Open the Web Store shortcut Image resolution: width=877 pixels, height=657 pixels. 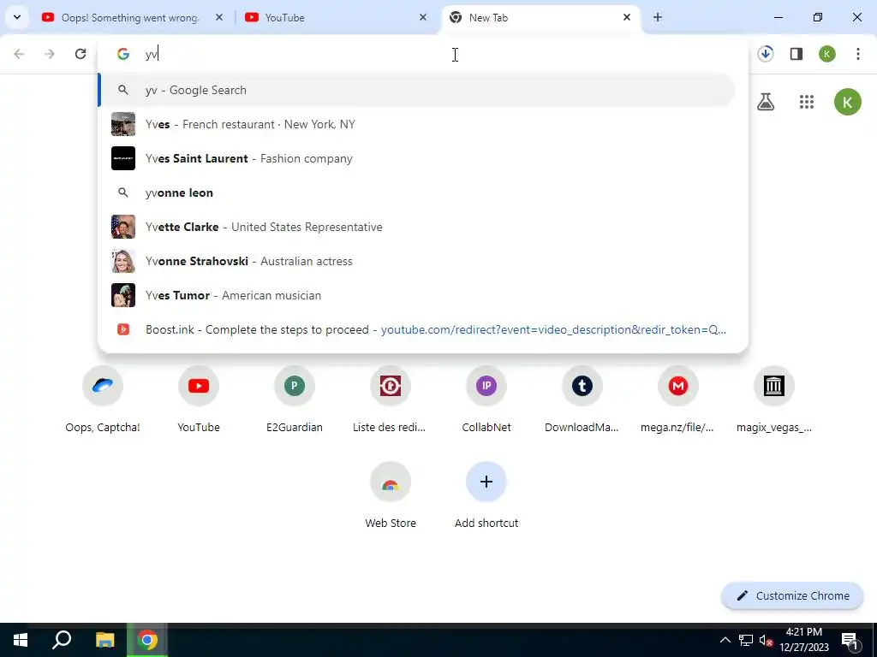coord(391,496)
